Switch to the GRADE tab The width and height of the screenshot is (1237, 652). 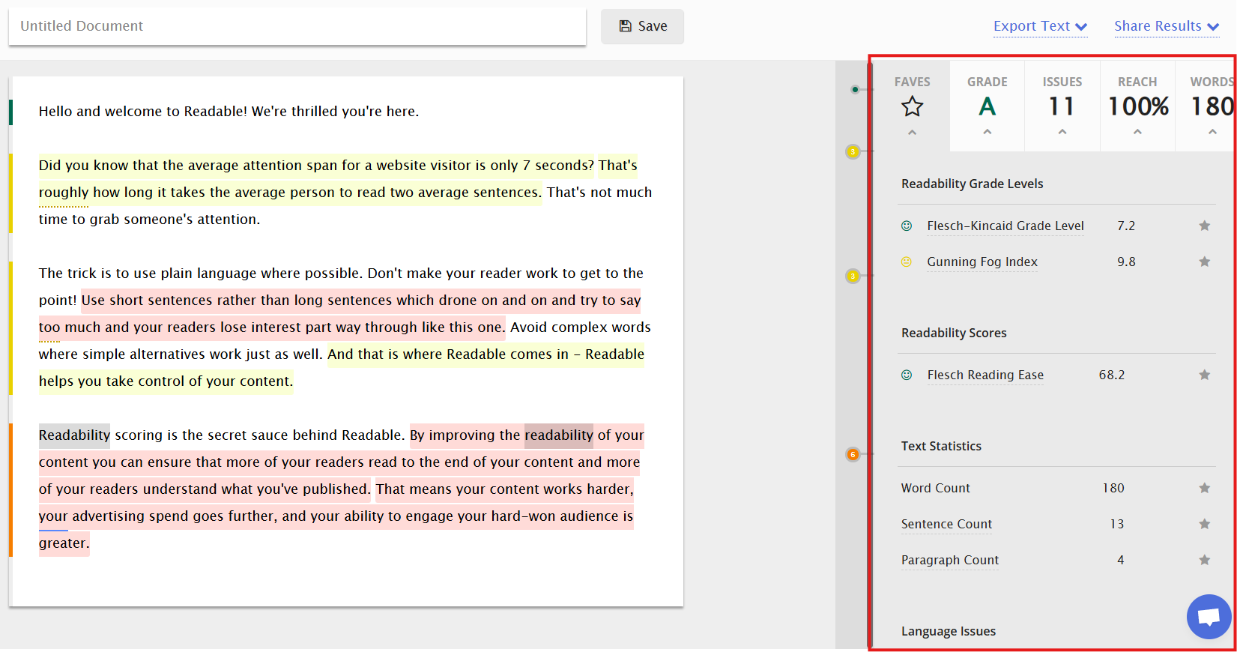pyautogui.click(x=988, y=106)
